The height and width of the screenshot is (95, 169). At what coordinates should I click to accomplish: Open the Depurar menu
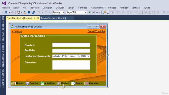60,8
